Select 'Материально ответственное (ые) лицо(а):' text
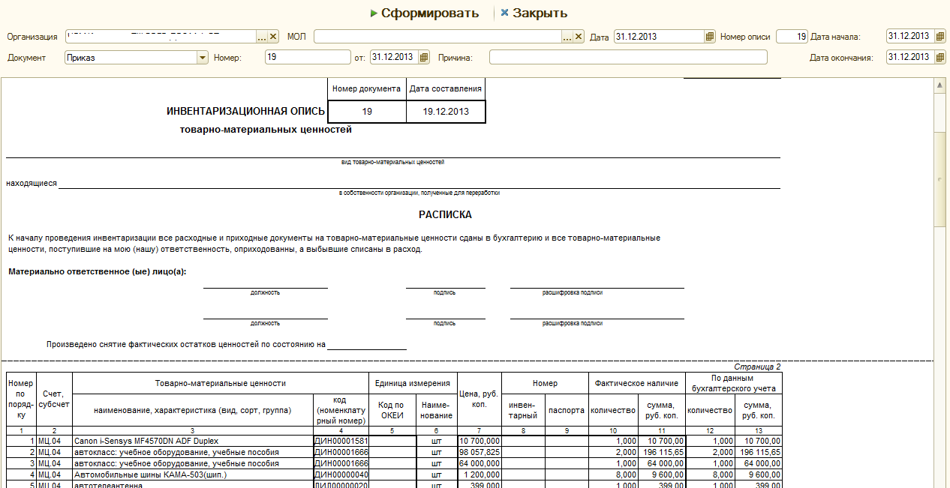This screenshot has height=488, width=950. click(x=98, y=271)
